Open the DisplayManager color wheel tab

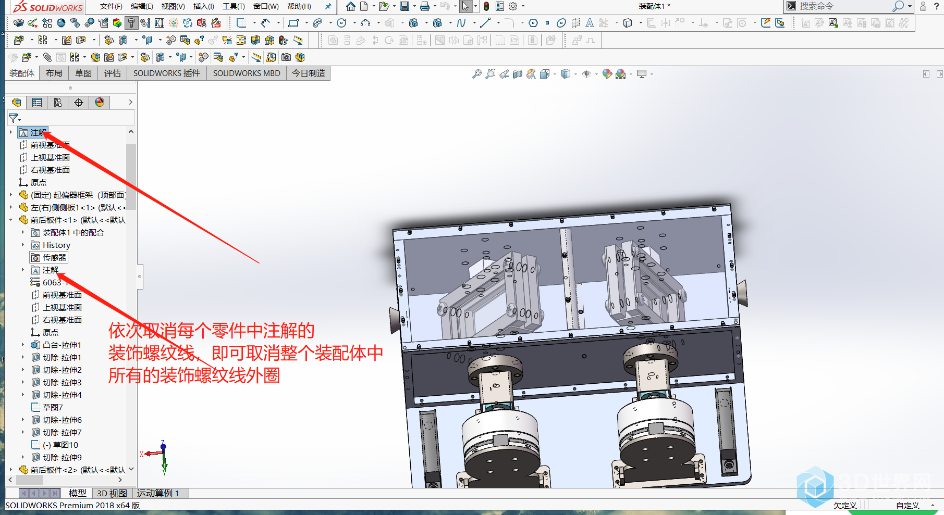tap(100, 103)
